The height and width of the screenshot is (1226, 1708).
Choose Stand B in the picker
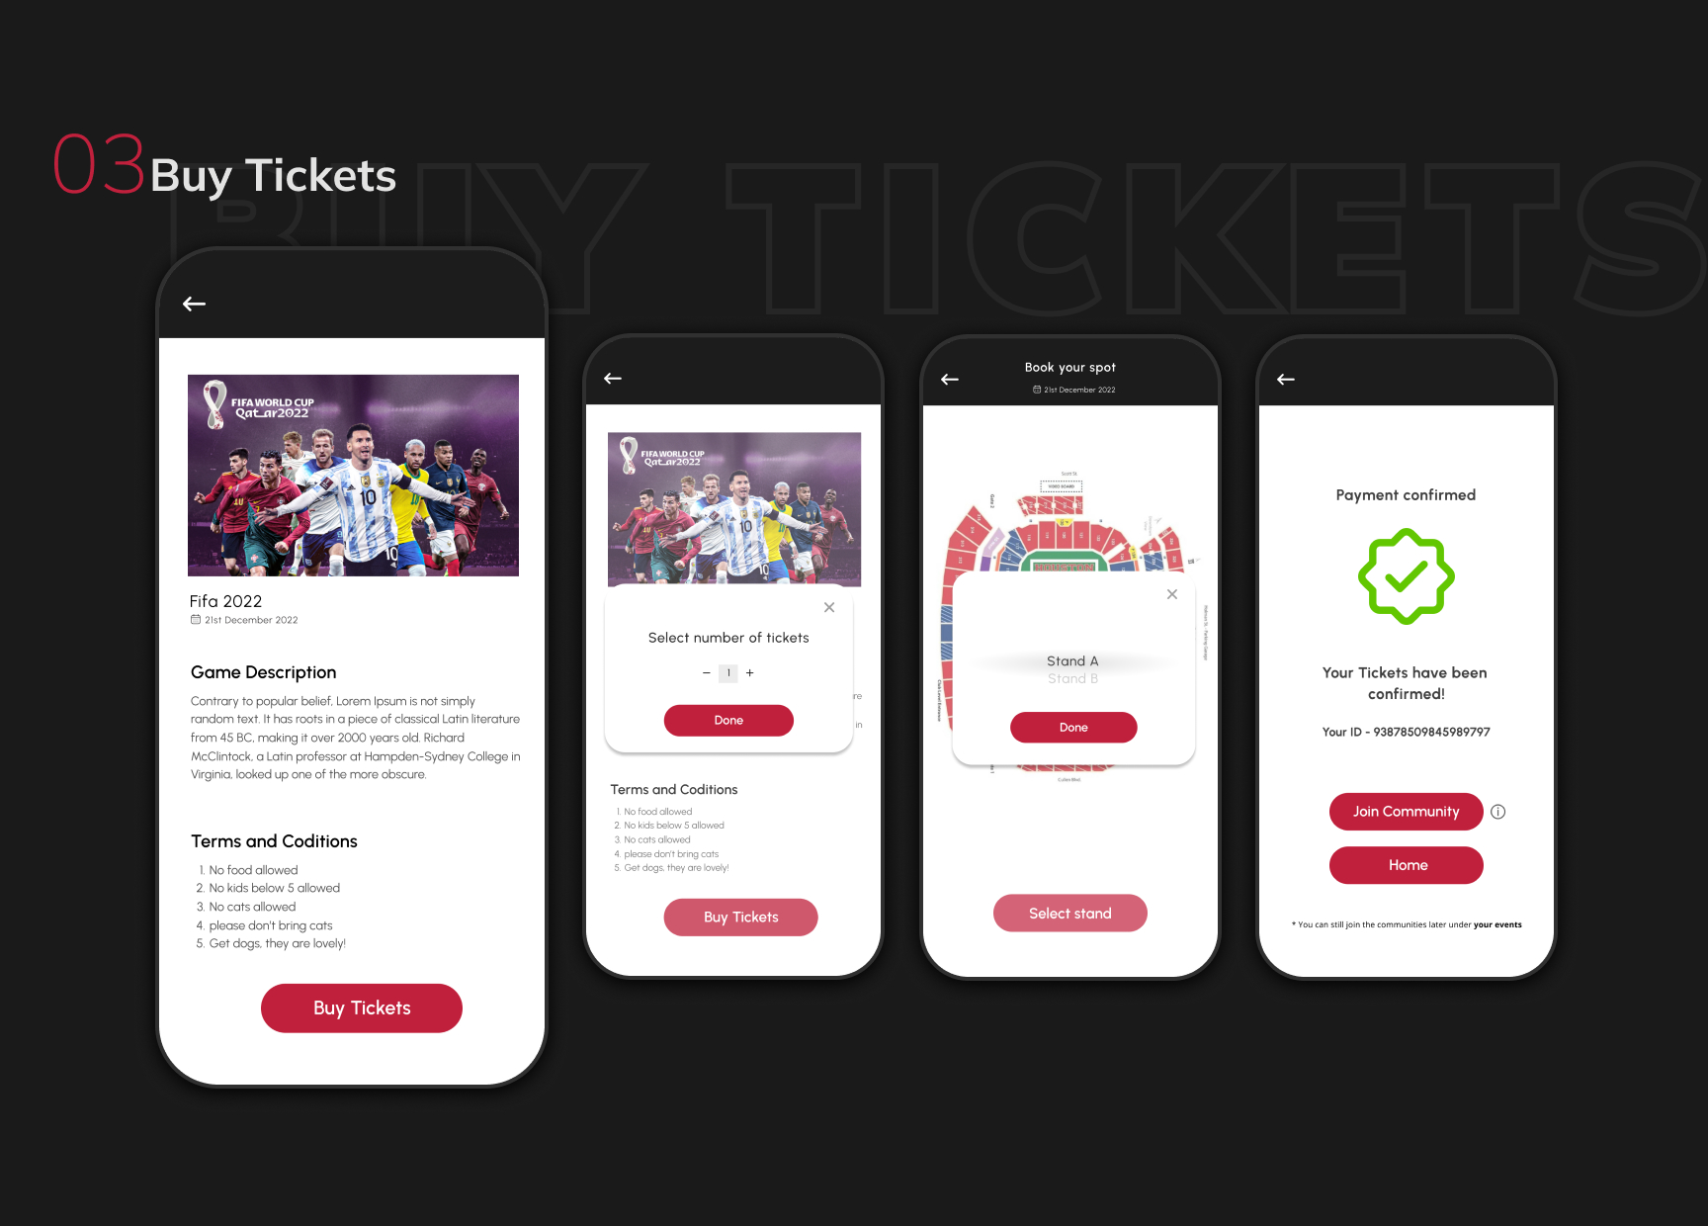coord(1072,678)
